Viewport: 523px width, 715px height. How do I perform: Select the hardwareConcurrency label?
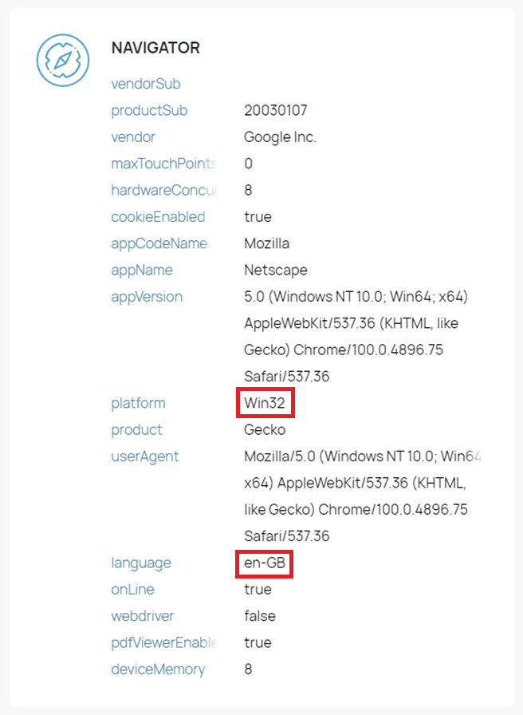(x=164, y=190)
